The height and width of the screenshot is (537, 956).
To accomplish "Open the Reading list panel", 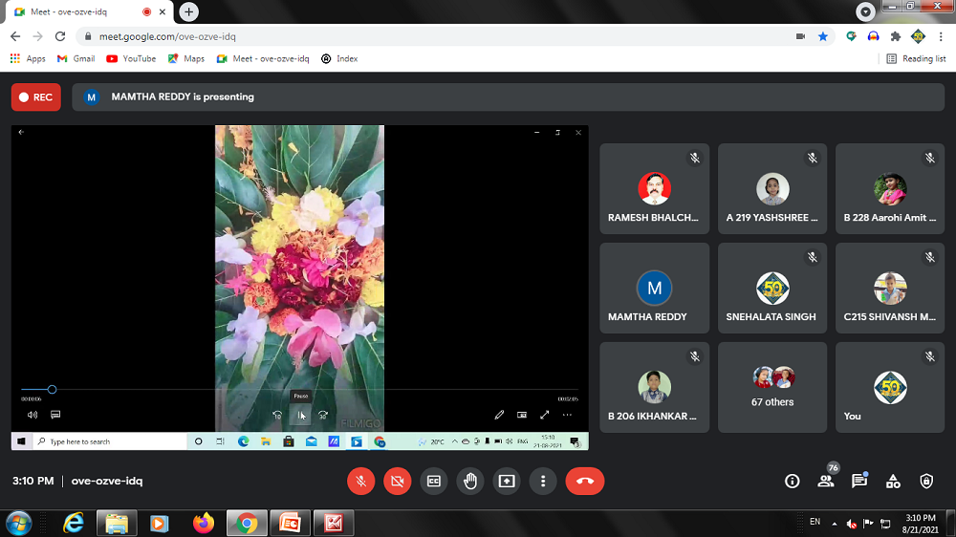I will pos(916,58).
